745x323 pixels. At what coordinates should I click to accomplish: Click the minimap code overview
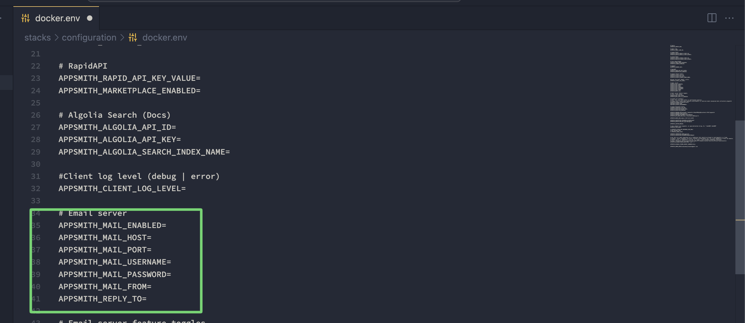point(701,96)
